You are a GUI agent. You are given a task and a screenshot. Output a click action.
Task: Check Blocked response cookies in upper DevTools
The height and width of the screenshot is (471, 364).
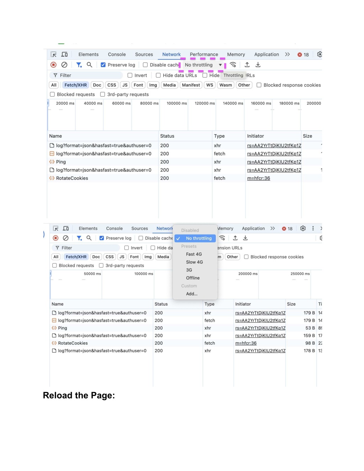[x=259, y=85]
